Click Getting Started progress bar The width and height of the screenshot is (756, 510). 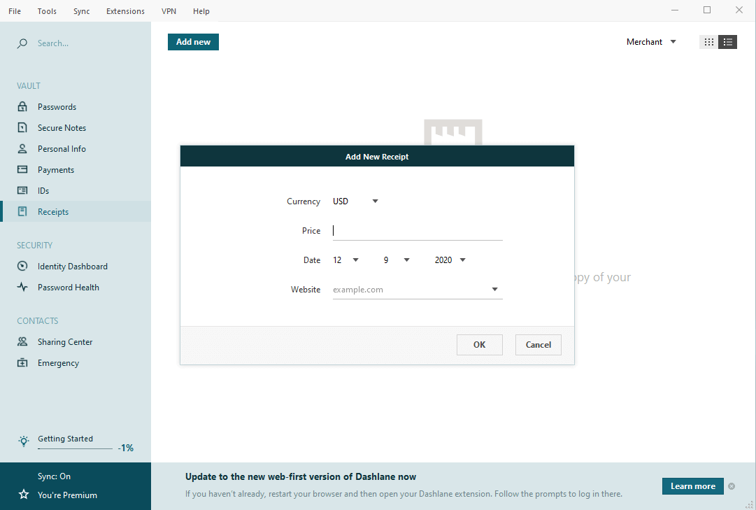click(x=75, y=448)
